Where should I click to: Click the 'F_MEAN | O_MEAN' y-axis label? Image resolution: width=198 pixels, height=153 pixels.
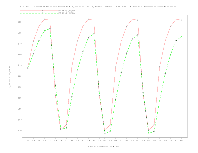click(9, 77)
